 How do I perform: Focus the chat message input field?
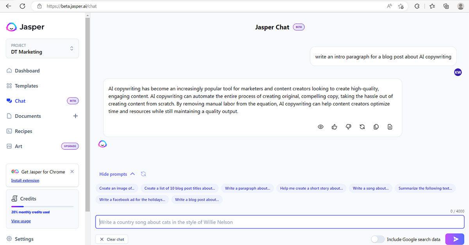280,222
